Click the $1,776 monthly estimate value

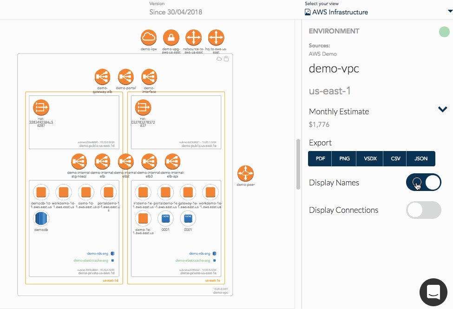pyautogui.click(x=319, y=125)
